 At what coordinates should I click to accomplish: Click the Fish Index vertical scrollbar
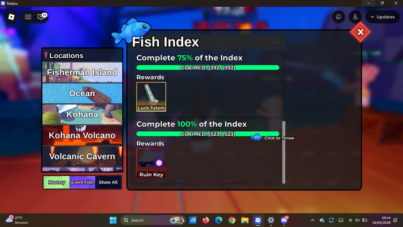tap(284, 153)
